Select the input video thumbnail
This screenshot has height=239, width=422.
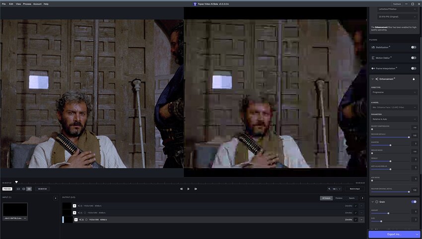pos(15,210)
